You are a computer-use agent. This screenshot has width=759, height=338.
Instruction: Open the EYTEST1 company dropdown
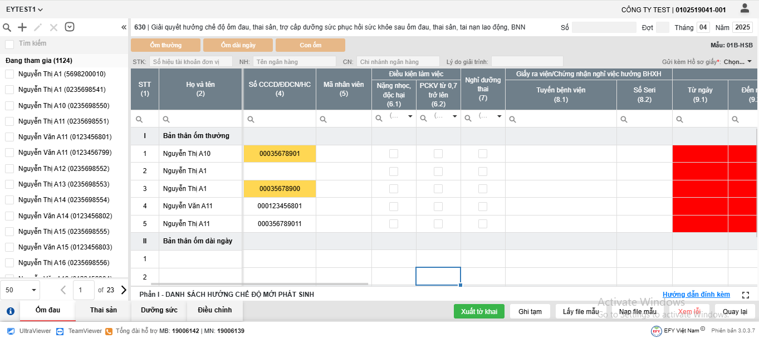(x=25, y=9)
